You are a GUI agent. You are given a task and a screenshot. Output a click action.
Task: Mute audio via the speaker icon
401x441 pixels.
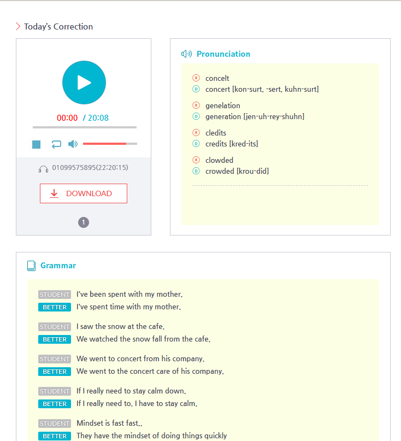[73, 144]
